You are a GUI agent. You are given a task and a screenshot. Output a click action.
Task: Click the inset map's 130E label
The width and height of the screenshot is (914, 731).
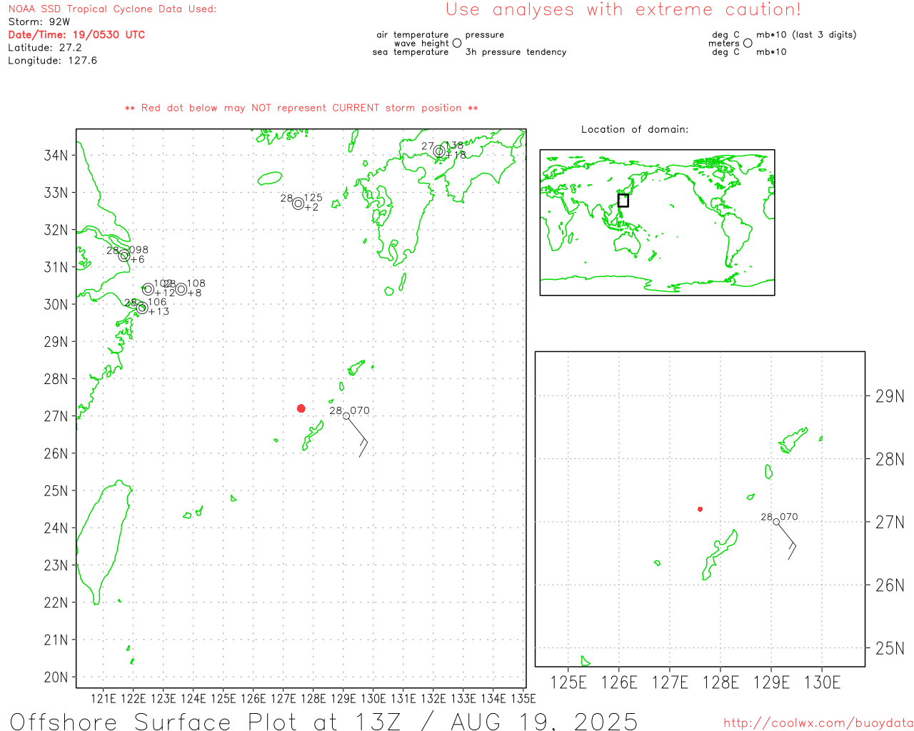822,682
